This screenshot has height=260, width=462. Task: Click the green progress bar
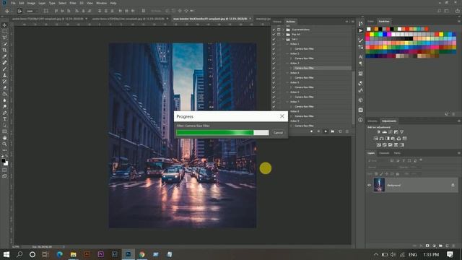222,133
